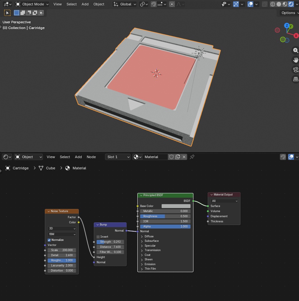Screen dimensions: 299x301
Task: Click the Zoom magnifier icon in viewport sidebar
Action: [295, 50]
